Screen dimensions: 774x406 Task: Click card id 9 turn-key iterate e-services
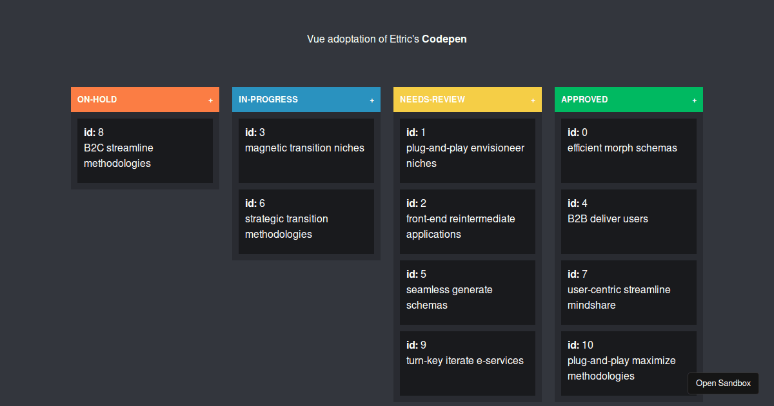468,363
